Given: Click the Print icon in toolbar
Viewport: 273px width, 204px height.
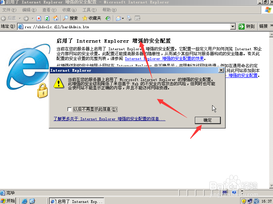Looking at the screenshot, I should 129,18.
